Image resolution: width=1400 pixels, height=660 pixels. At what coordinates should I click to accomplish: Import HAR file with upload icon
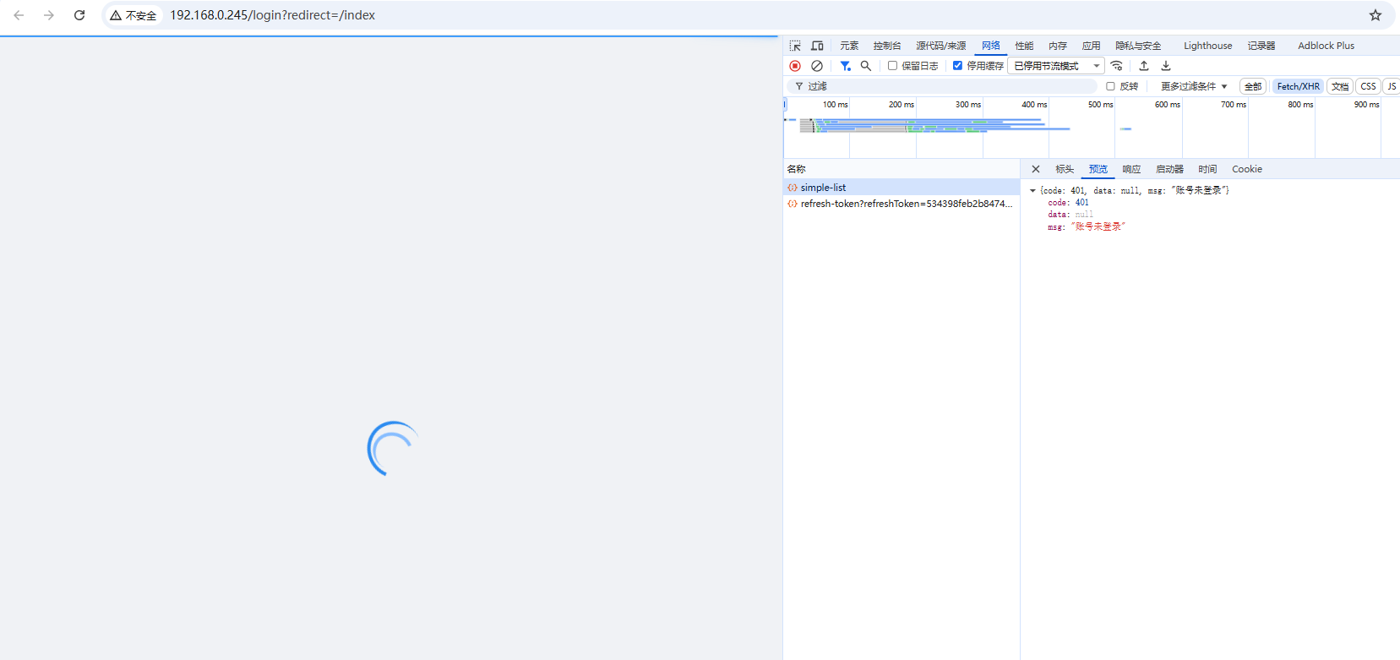pyautogui.click(x=1144, y=66)
